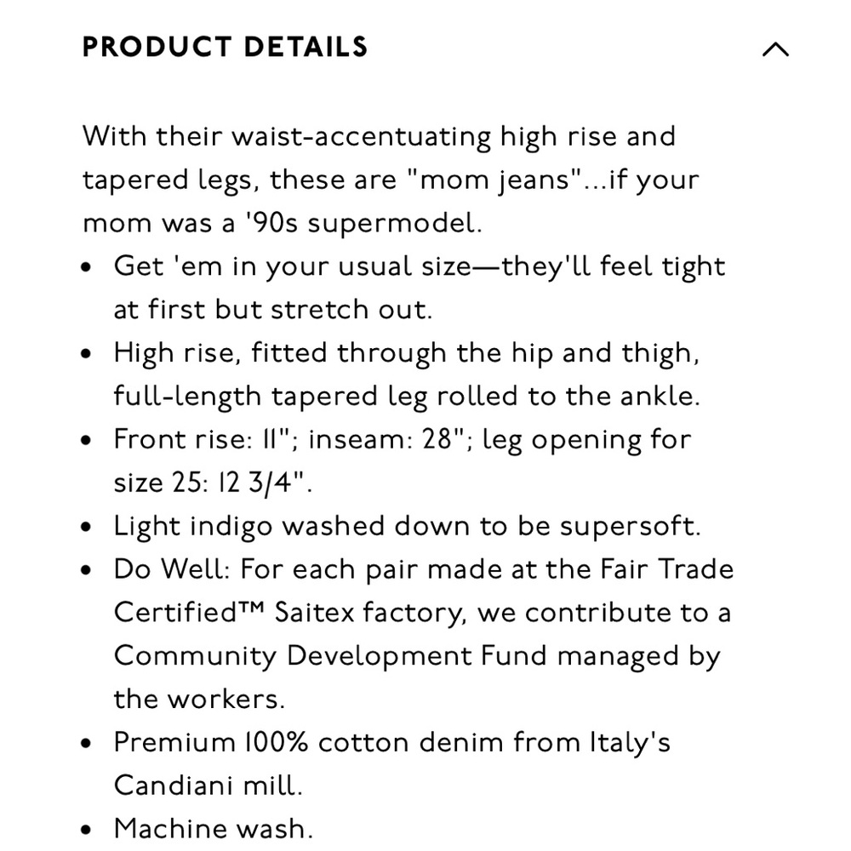Click the "Machine wash." care instruction
Viewport: 851px width, 851px height.
[x=214, y=829]
